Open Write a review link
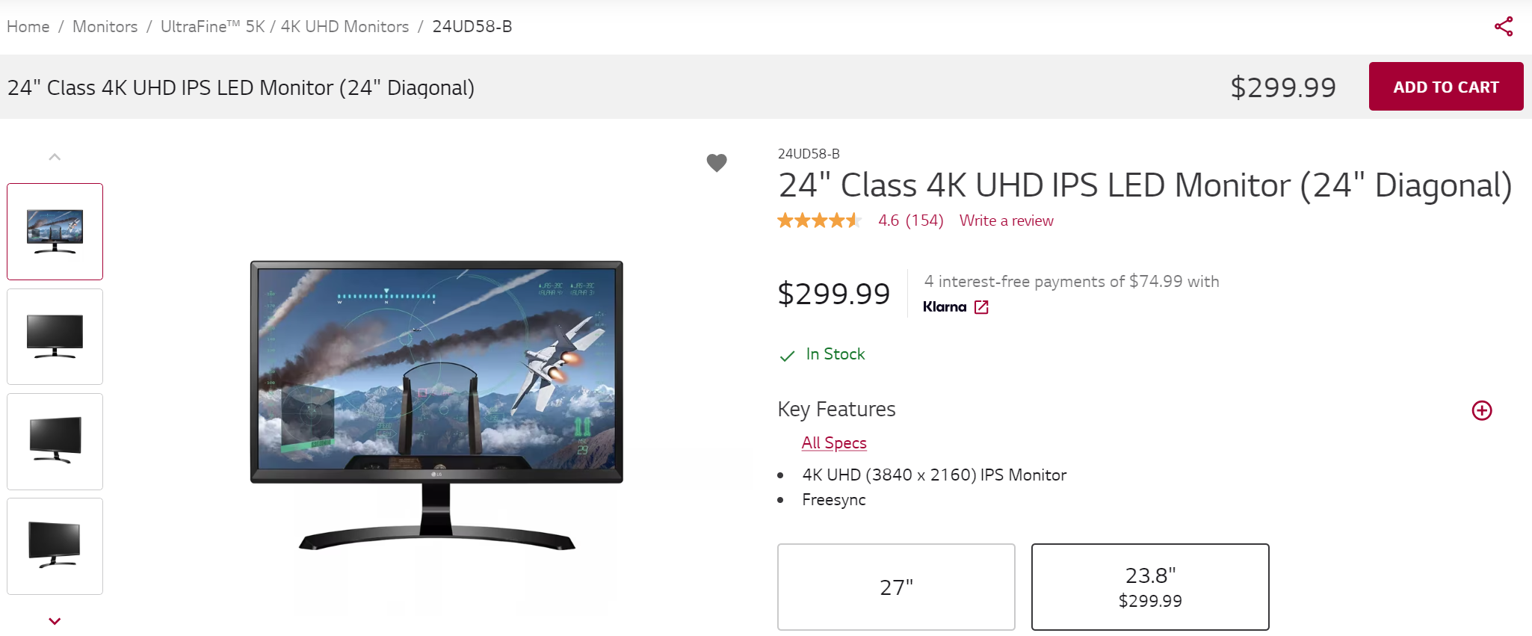The image size is (1532, 636). (1007, 220)
